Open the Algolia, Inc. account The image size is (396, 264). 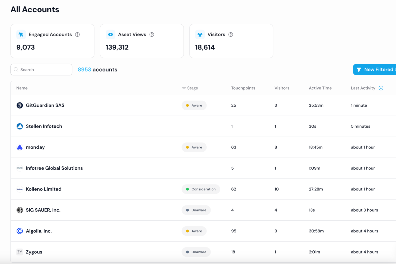(x=39, y=231)
